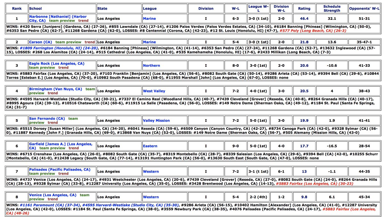The height and width of the screenshot is (217, 384).
Task: Click the School column header
Action: click(x=62, y=9)
